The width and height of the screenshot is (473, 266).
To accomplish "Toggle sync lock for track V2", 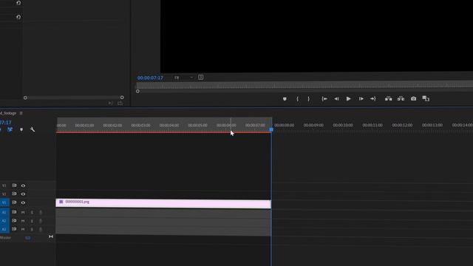I will [14, 194].
